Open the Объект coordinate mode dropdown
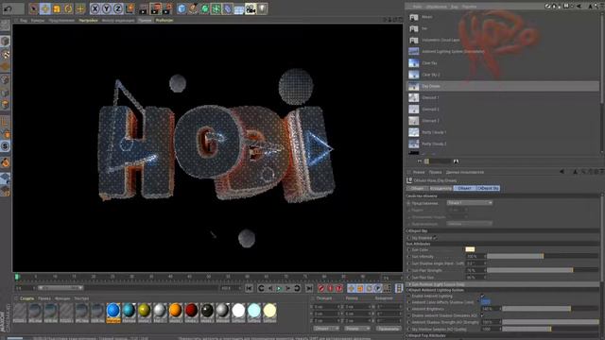 tap(326, 329)
